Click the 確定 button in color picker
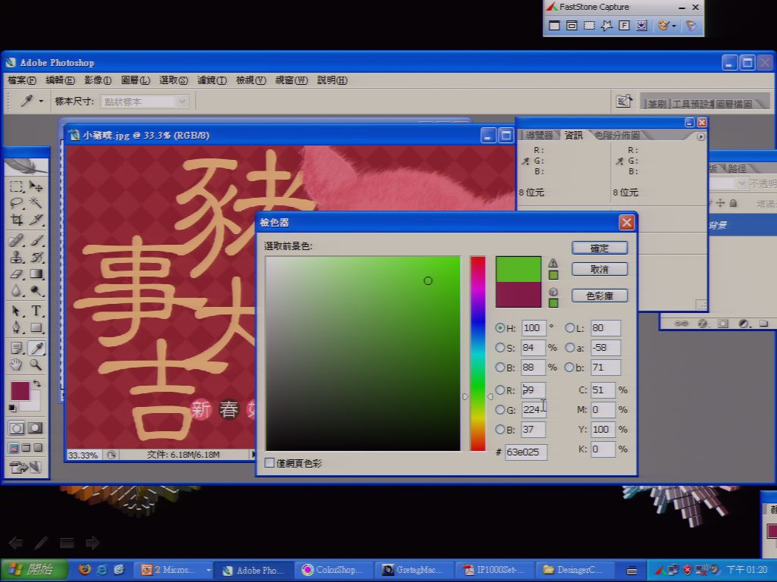Screen dimensions: 777x582 [x=599, y=248]
